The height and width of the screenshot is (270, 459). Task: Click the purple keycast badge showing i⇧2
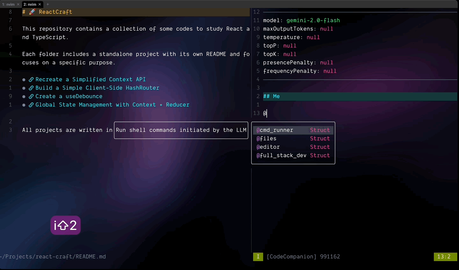click(65, 225)
